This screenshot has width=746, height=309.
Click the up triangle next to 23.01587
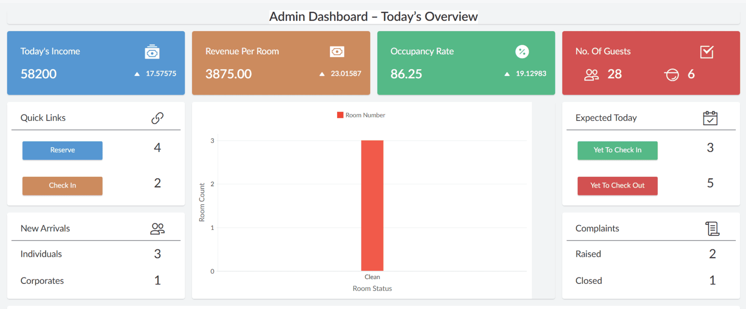click(x=322, y=74)
